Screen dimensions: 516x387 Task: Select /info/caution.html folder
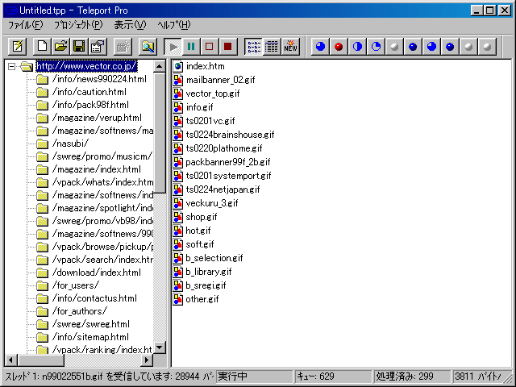click(89, 92)
